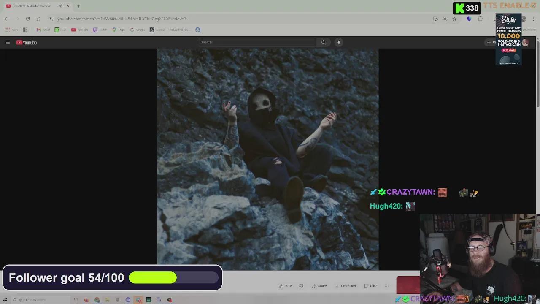Open the browser home page icon
The height and width of the screenshot is (304, 540).
tap(38, 19)
